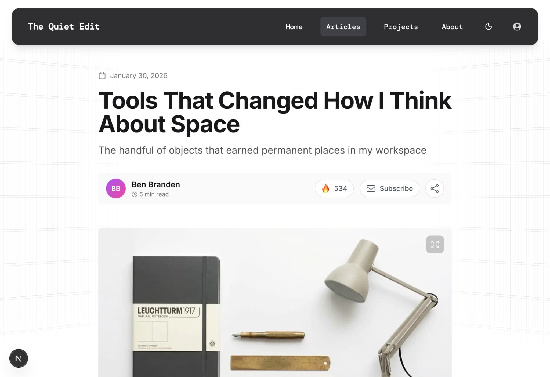Click the desk tools hero image

coord(275,302)
